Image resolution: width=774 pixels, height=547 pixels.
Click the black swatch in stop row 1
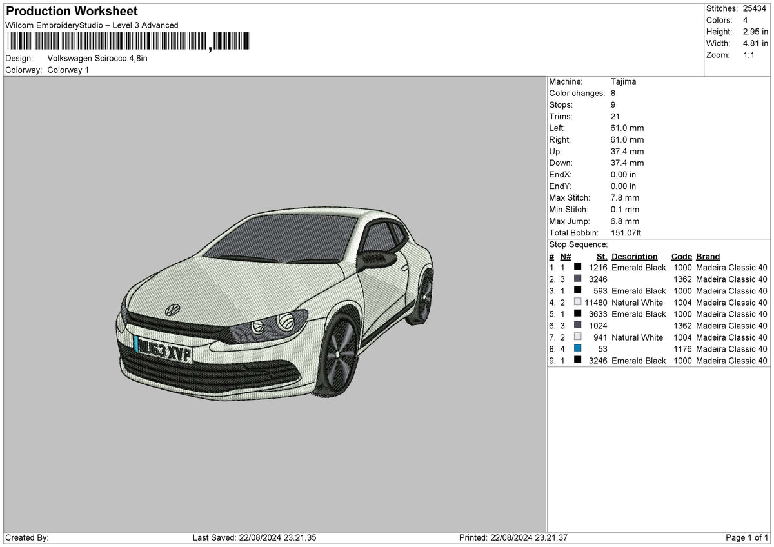tap(577, 268)
